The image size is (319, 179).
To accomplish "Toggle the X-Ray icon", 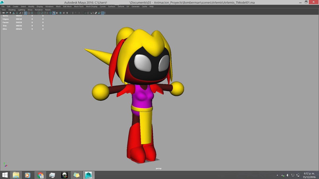I will (96, 13).
